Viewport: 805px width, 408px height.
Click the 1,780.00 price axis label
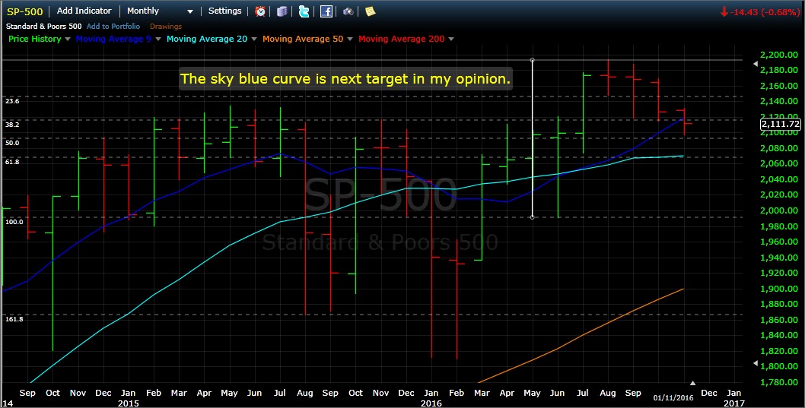point(779,382)
